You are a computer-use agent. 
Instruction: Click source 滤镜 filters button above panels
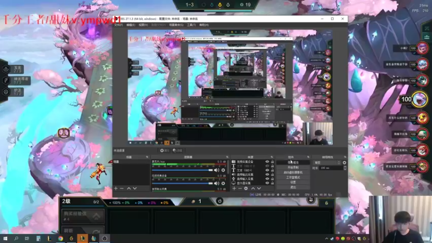point(178,151)
